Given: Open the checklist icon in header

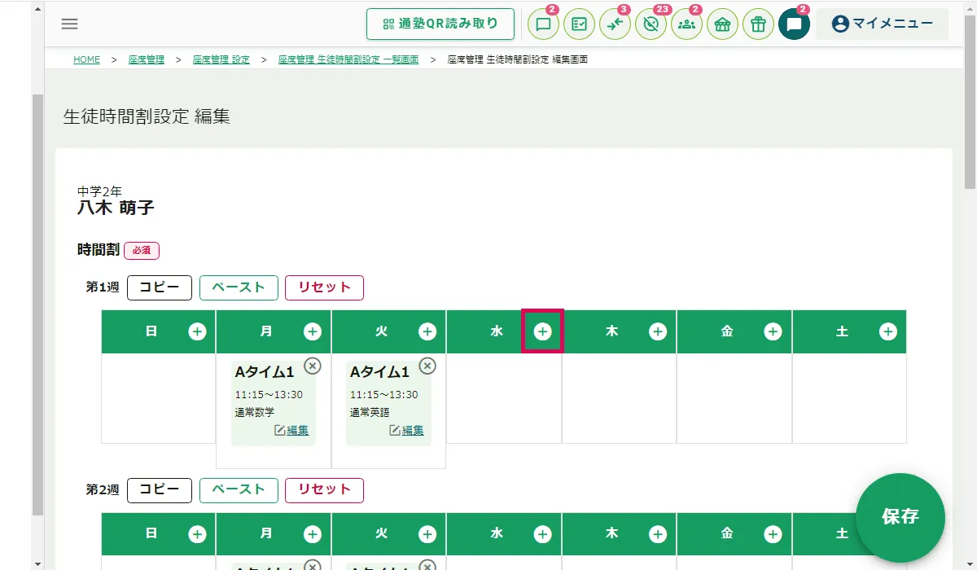Looking at the screenshot, I should (x=579, y=24).
